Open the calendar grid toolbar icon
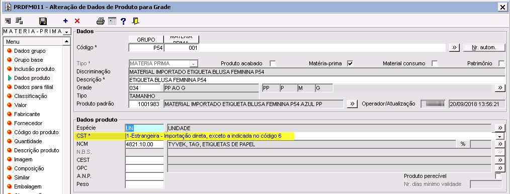This screenshot has height=194, width=510. coord(112,21)
